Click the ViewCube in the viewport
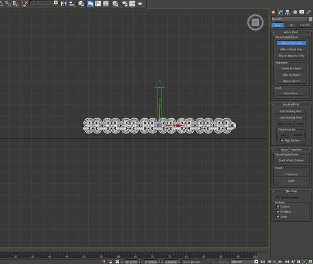 255,22
